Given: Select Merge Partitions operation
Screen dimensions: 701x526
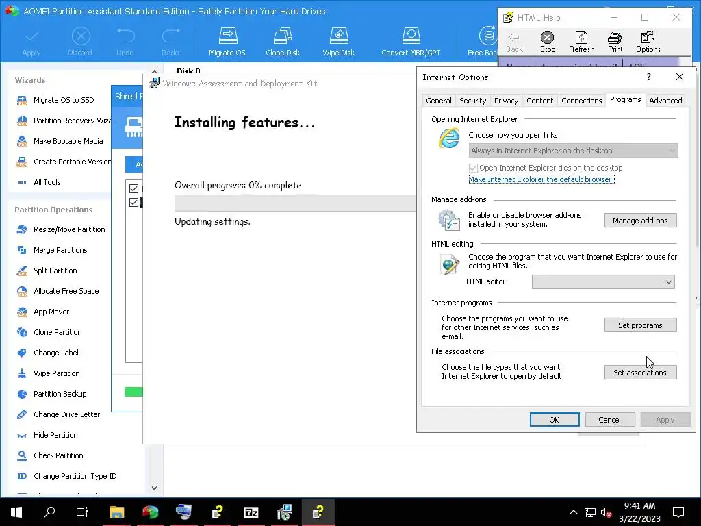Looking at the screenshot, I should pos(52,250).
